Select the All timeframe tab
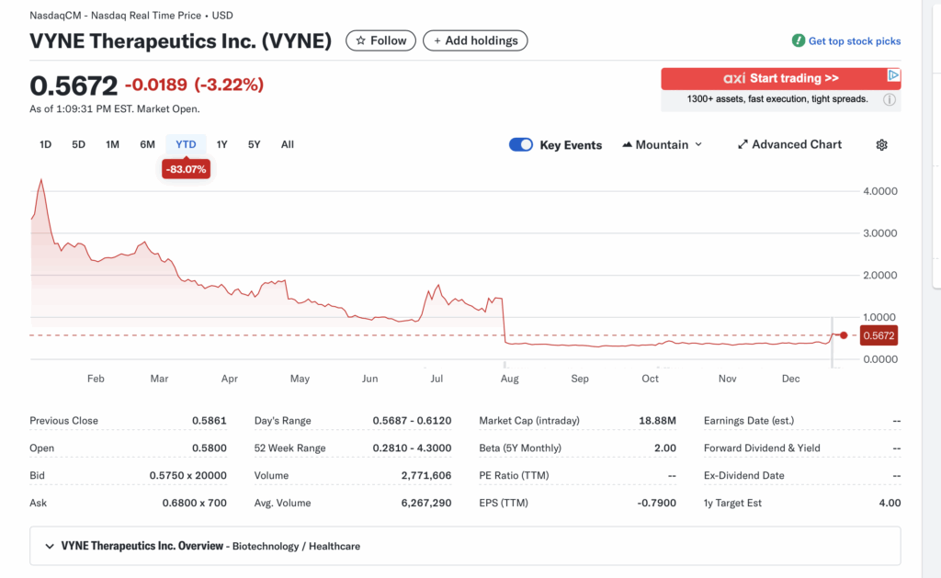This screenshot has width=941, height=578. click(x=287, y=144)
